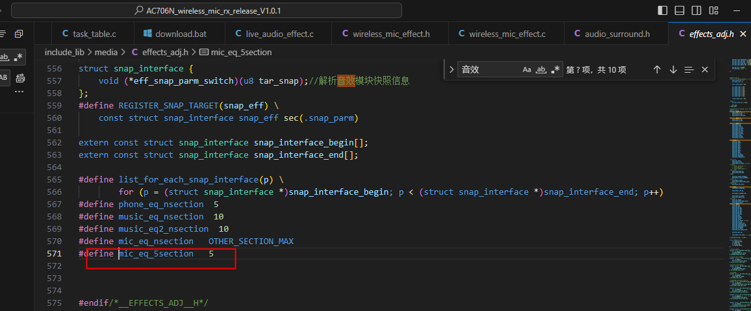
Task: Click list_for_each_snap_interface macro name
Action: 188,179
